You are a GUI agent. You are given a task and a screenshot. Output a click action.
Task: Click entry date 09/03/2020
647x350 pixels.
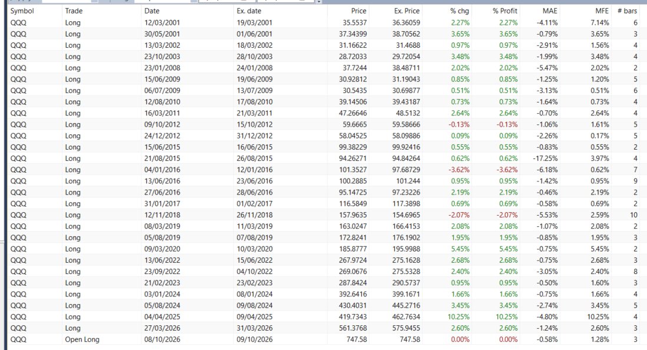point(162,249)
